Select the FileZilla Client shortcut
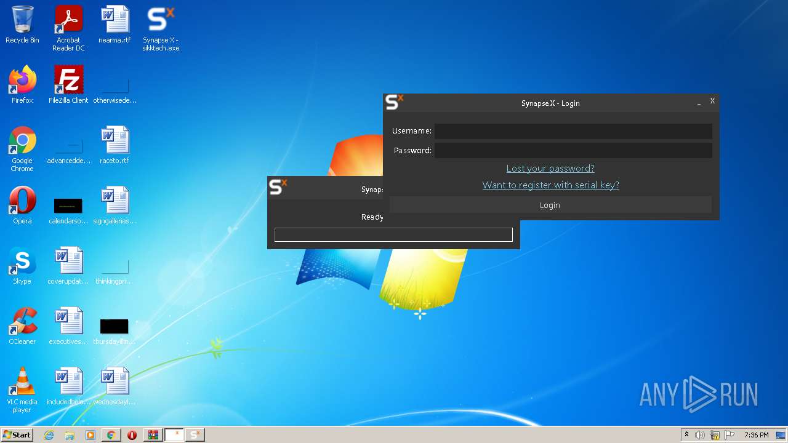Screen dimensions: 788x443 tap(68, 85)
